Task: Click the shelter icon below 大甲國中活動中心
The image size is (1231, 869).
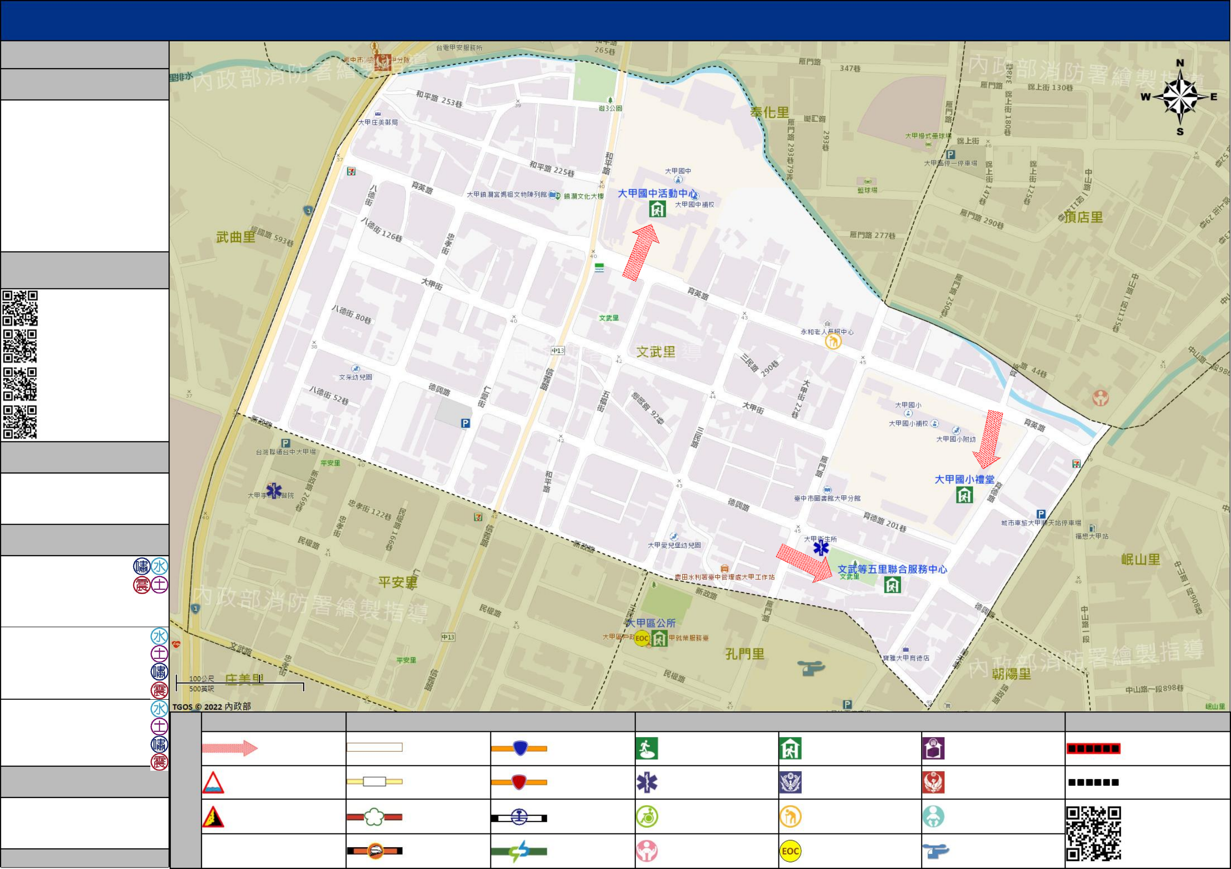Action: point(657,209)
